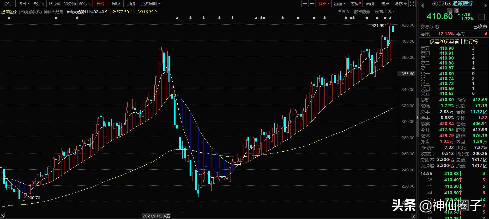Viewport: 489px width, 219px height.
Task: Click the 融 margin-trading badge
Action: coord(450,11)
